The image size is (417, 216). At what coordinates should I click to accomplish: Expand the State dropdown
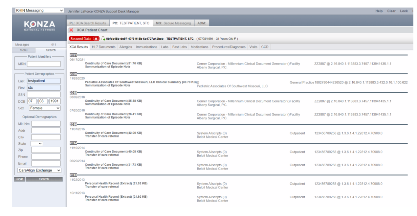(37, 144)
